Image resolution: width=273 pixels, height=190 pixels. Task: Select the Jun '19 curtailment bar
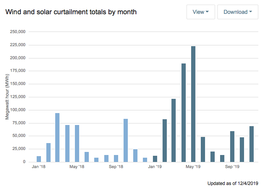click(x=203, y=150)
